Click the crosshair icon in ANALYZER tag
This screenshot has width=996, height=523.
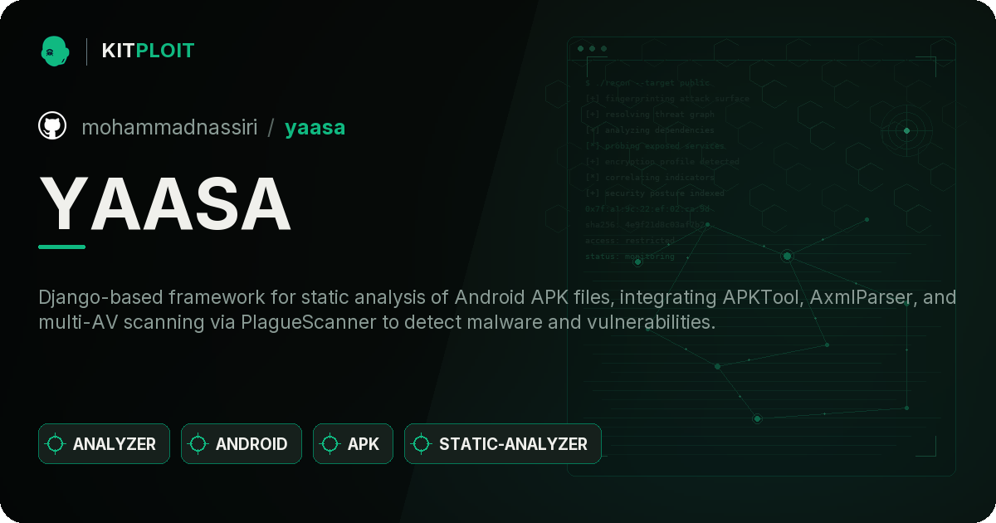(x=56, y=444)
